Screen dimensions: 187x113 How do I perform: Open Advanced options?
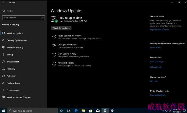(66, 63)
